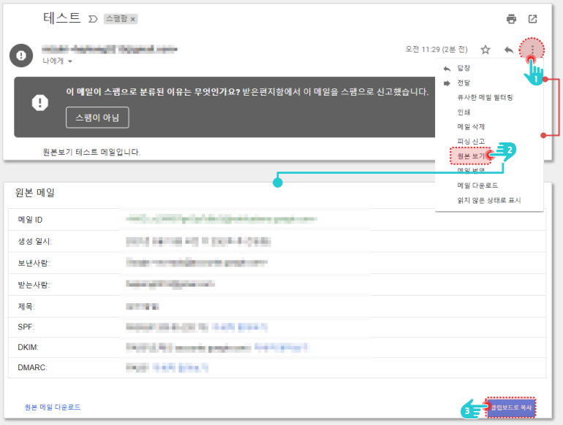Click the sender's spam avatar icon
Screen dimensions: 563x425
(22, 55)
